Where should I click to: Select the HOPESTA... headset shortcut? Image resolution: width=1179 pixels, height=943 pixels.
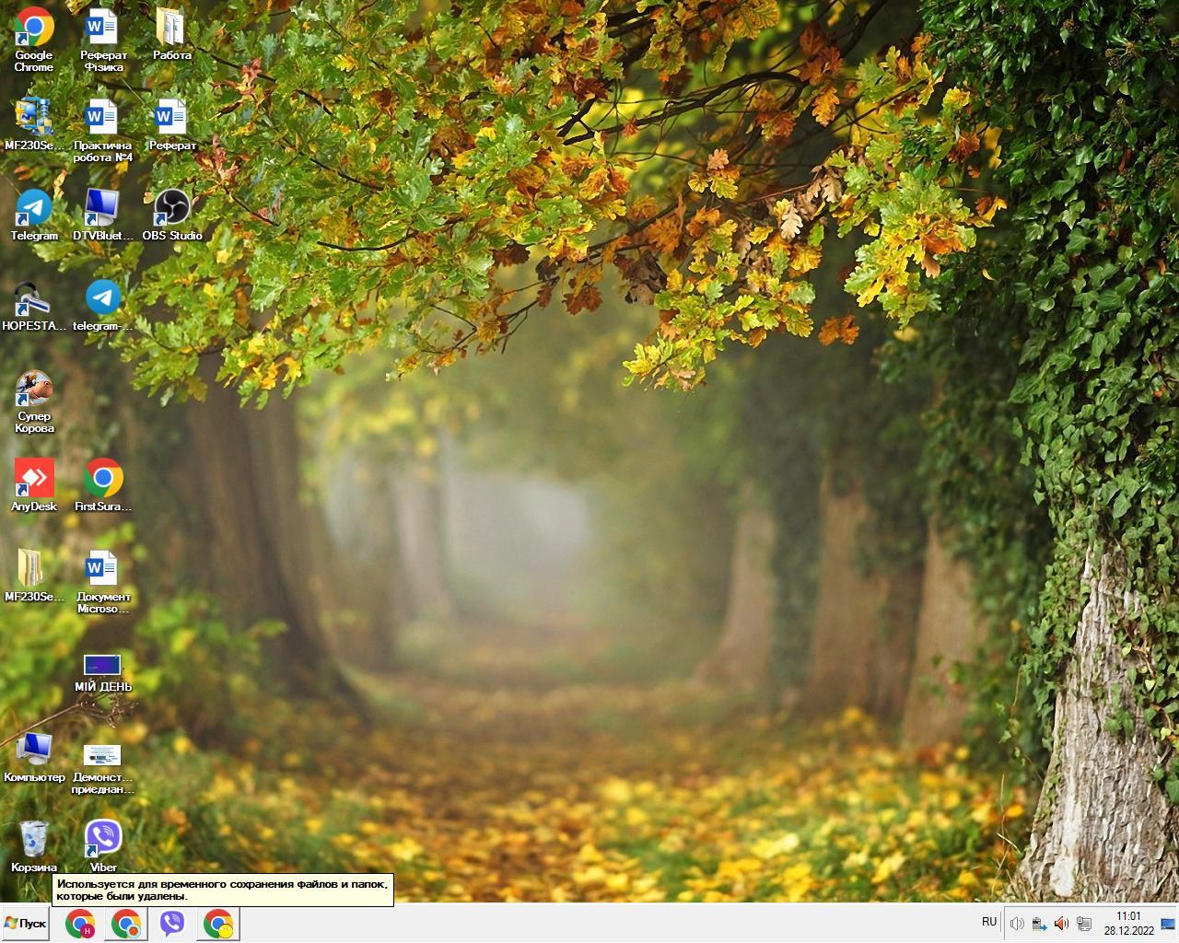pos(34,305)
